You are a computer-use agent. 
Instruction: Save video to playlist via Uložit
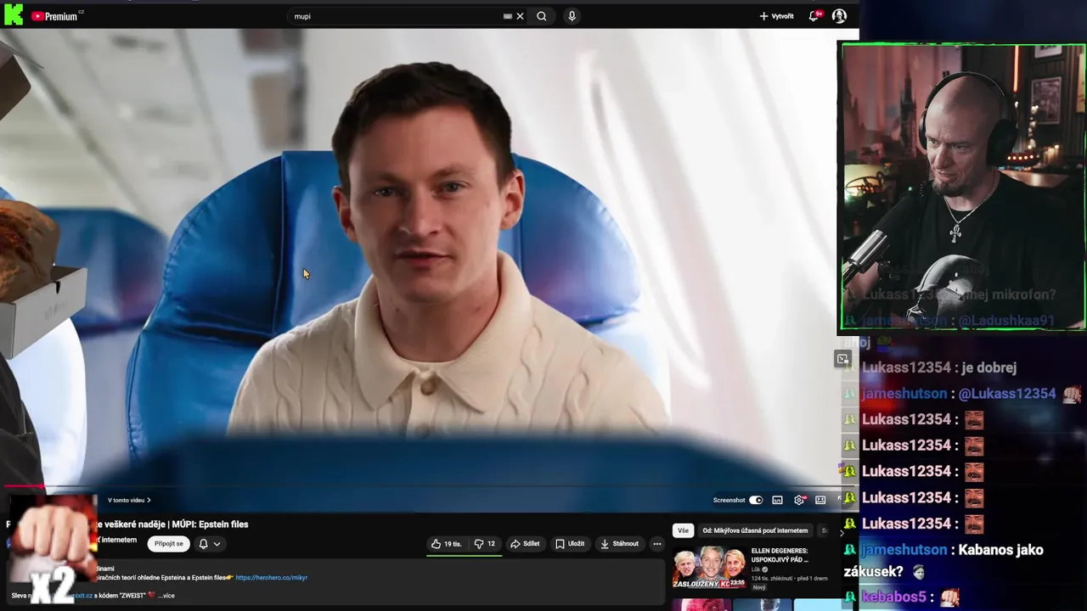tap(570, 544)
